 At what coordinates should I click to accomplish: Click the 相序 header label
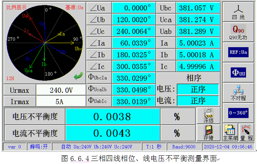(x=194, y=78)
